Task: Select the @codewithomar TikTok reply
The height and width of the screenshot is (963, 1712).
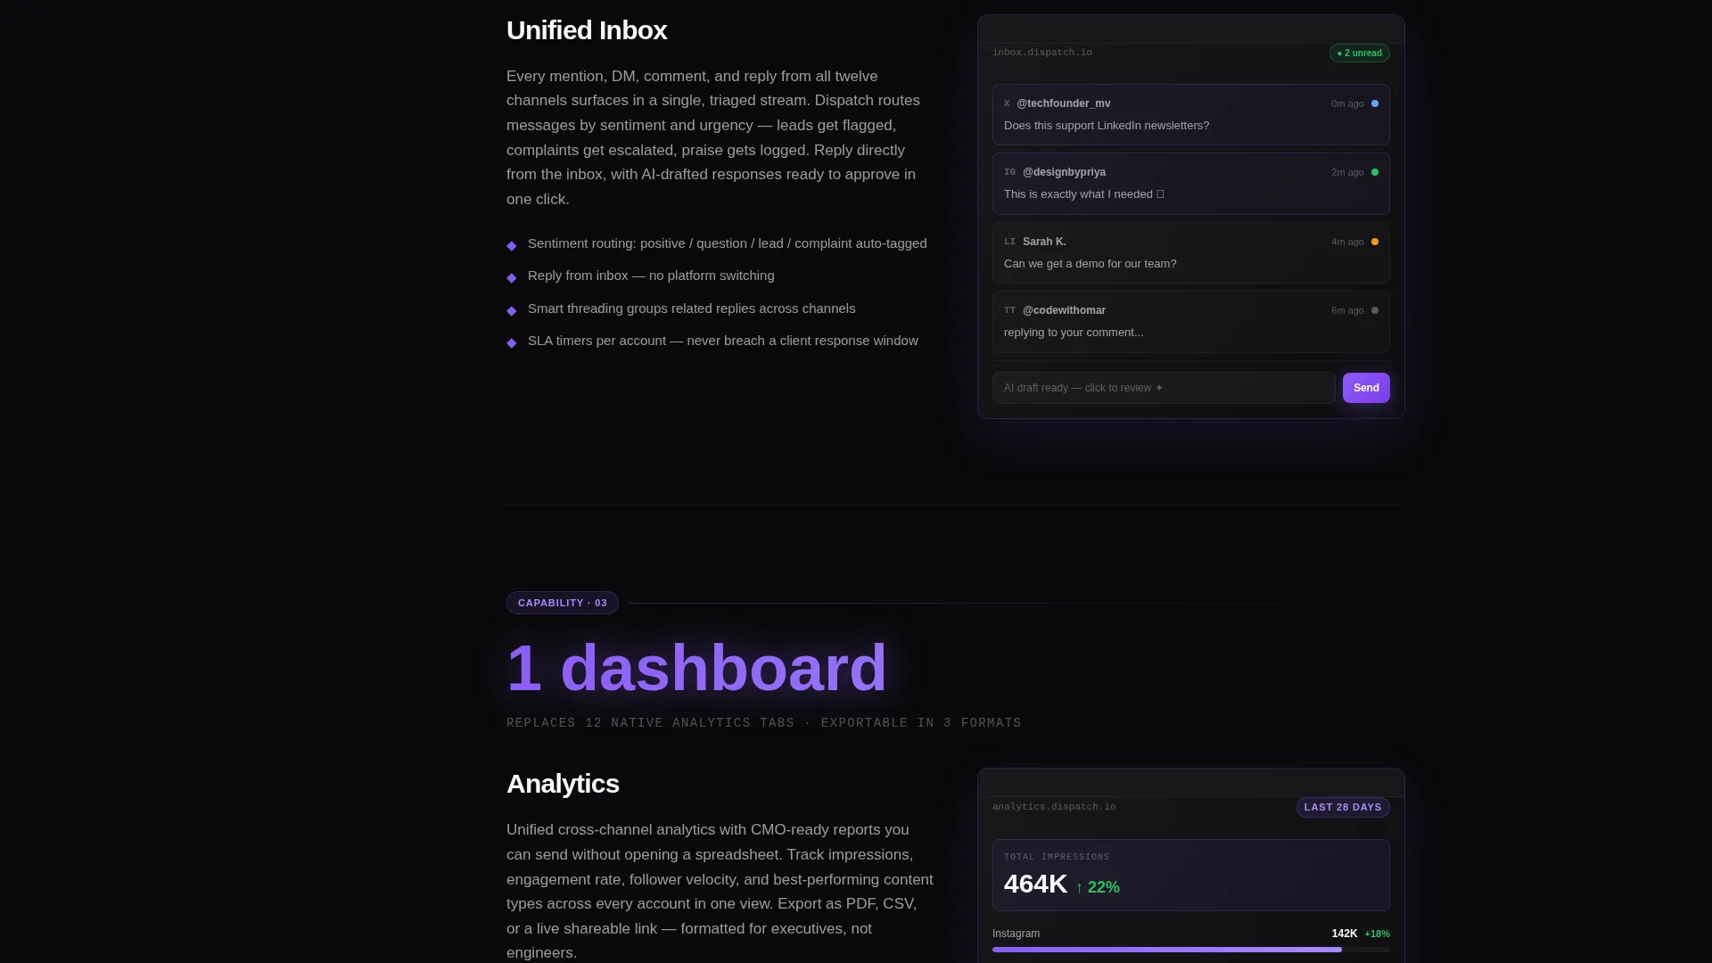Action: pos(1190,321)
